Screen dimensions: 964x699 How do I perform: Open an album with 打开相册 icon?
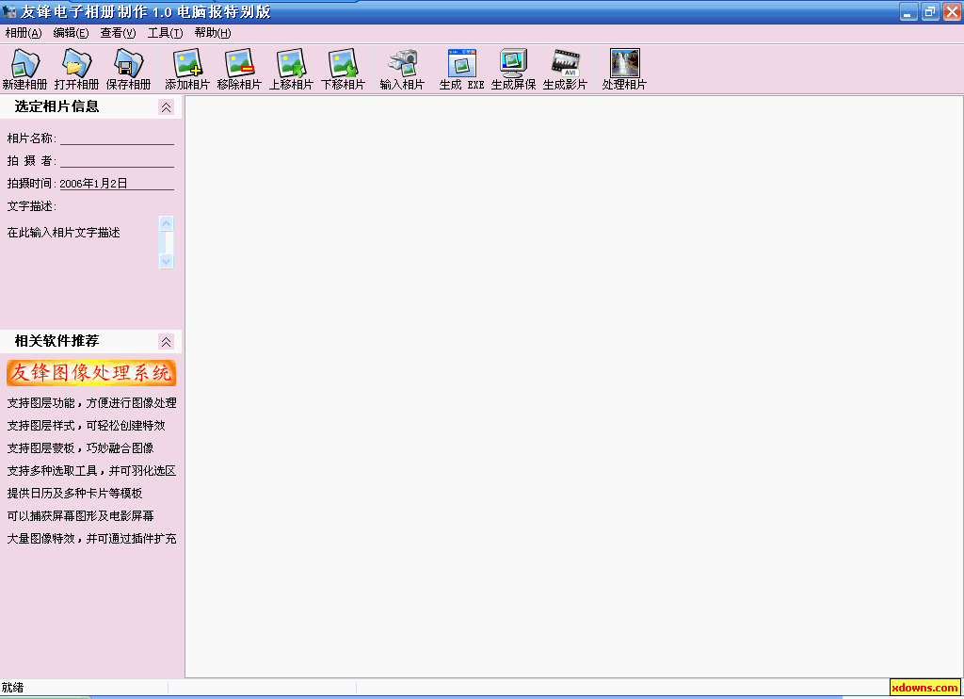76,70
